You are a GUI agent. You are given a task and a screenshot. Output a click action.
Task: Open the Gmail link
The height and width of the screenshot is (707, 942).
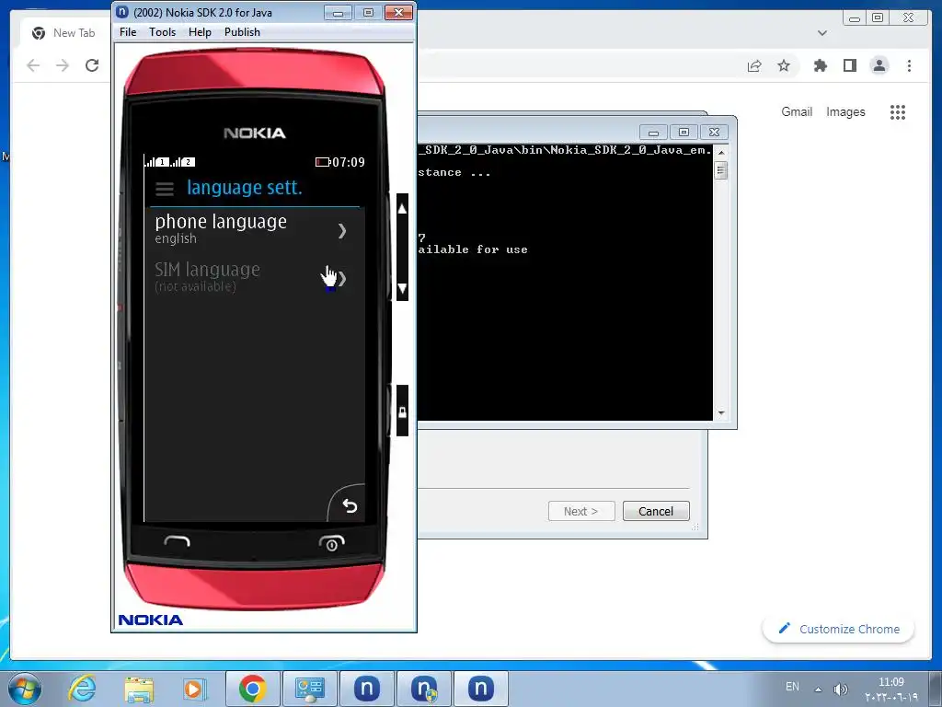(x=797, y=111)
